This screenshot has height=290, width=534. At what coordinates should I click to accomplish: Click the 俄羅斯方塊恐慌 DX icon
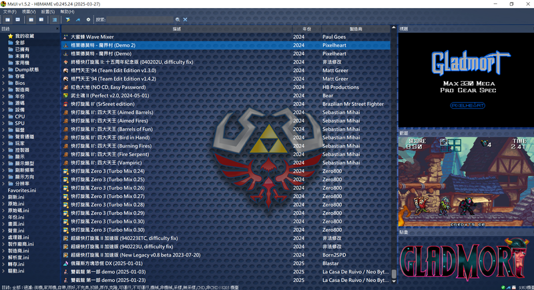pyautogui.click(x=65, y=263)
